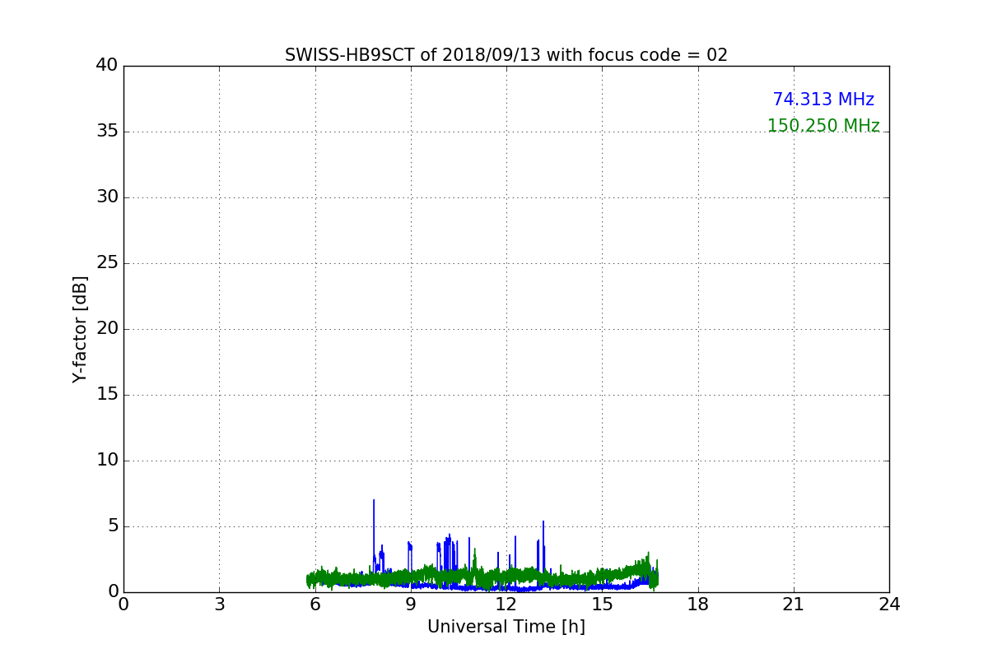
Task: Click the tallest blue spike near 8 h
Action: pos(374,535)
